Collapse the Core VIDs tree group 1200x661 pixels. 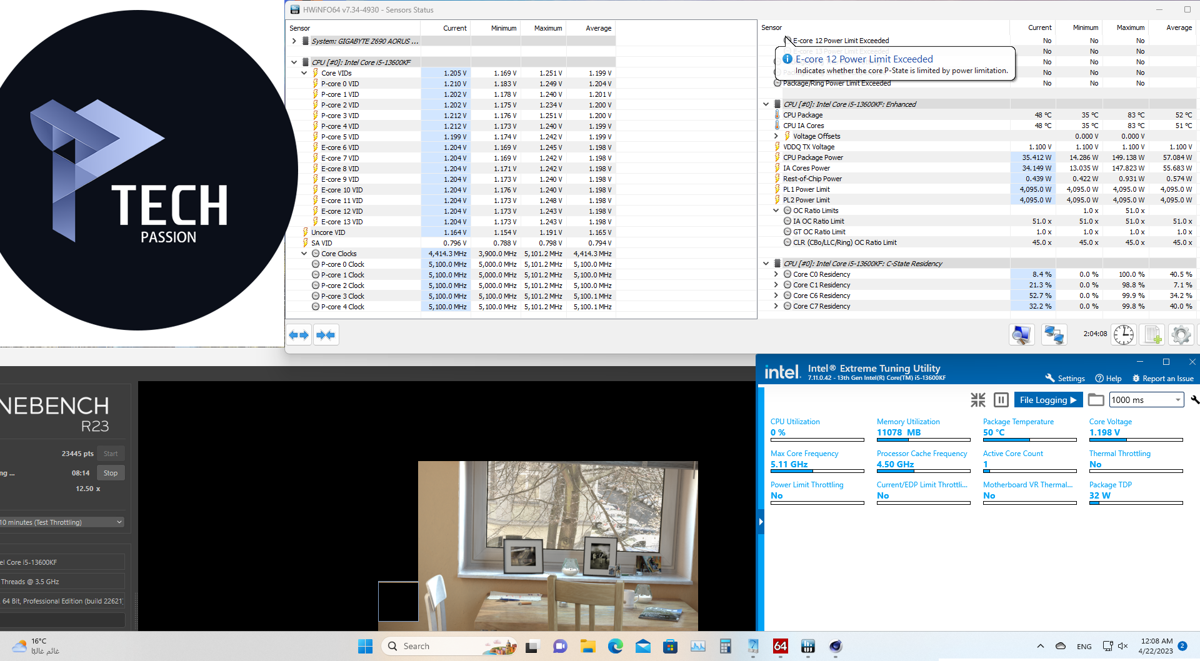tap(304, 73)
